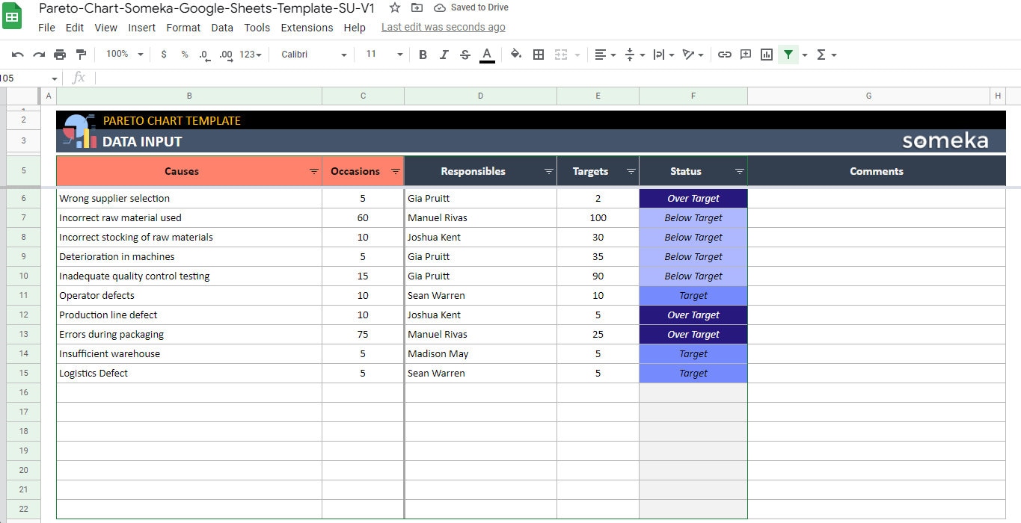Viewport: 1021px width, 523px height.
Task: Open the font size dropdown
Action: (382, 54)
